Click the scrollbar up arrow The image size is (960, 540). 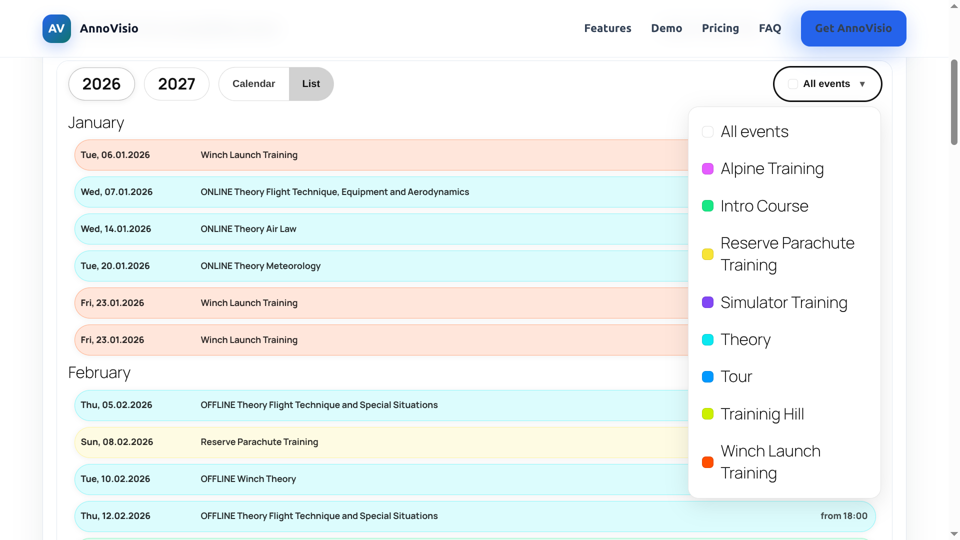(x=954, y=5)
